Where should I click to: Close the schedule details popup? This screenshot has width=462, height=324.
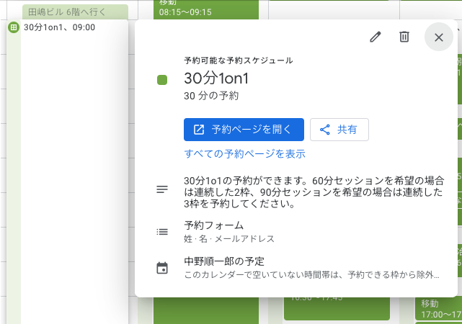point(439,37)
